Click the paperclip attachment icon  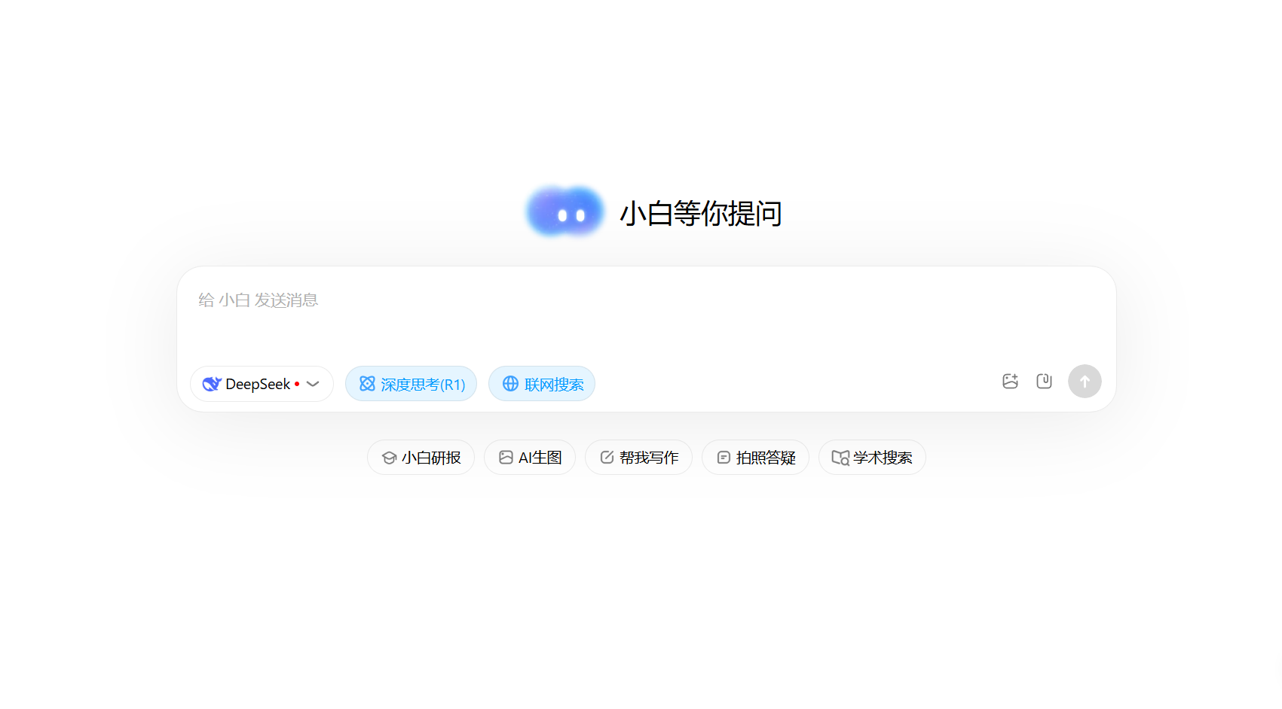tap(1044, 382)
